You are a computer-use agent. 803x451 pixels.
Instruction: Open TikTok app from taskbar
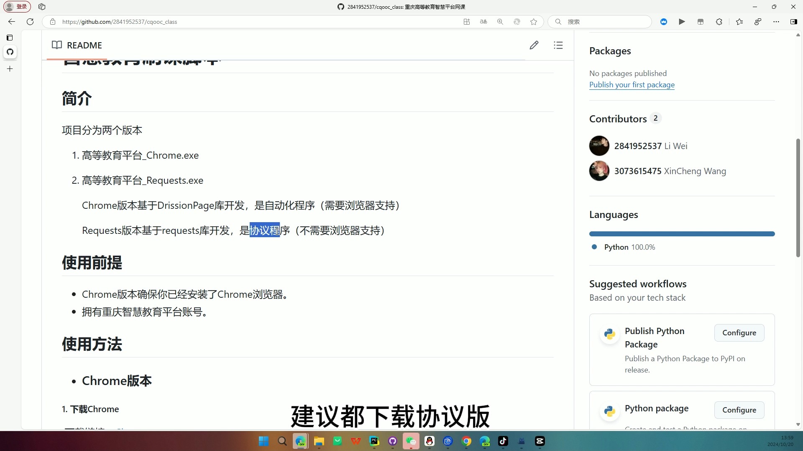[x=503, y=441]
